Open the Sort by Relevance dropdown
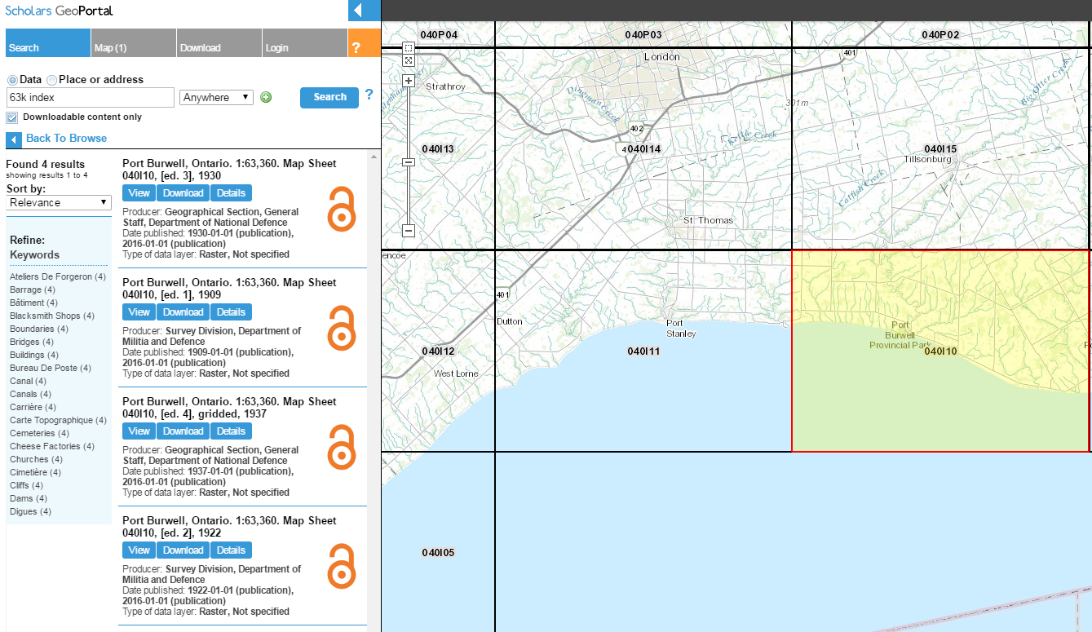This screenshot has height=632, width=1092. tap(59, 202)
